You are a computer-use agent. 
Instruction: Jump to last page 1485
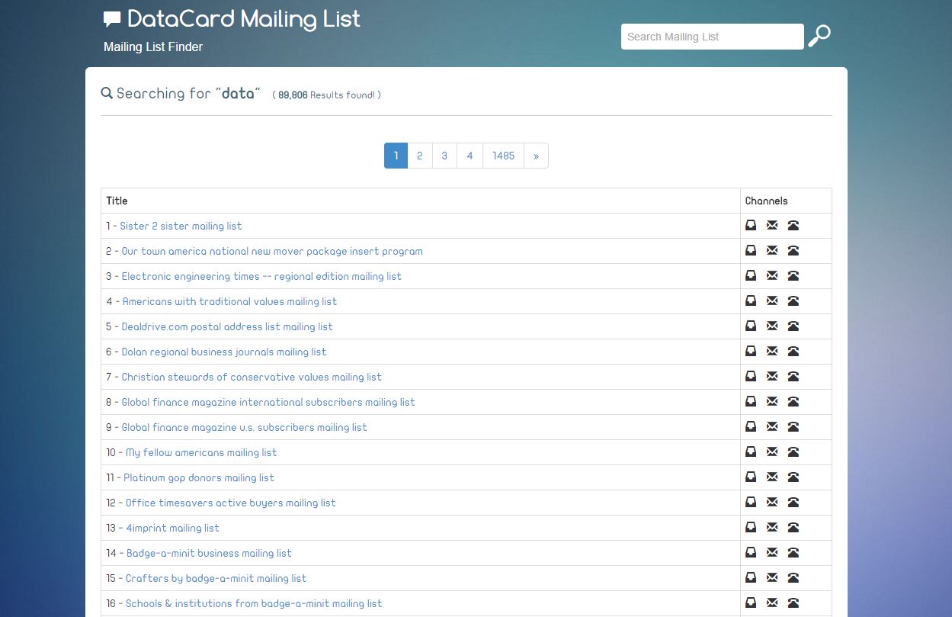[x=504, y=156]
